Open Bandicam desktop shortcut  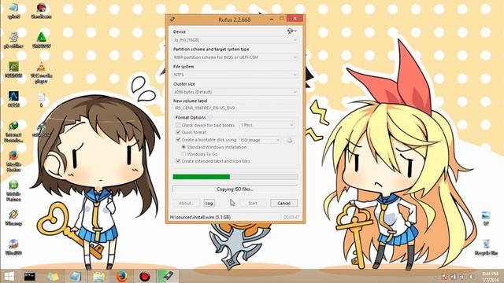pyautogui.click(x=41, y=10)
